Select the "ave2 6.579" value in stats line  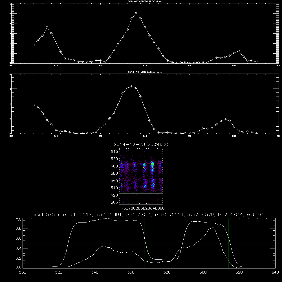click(x=200, y=215)
